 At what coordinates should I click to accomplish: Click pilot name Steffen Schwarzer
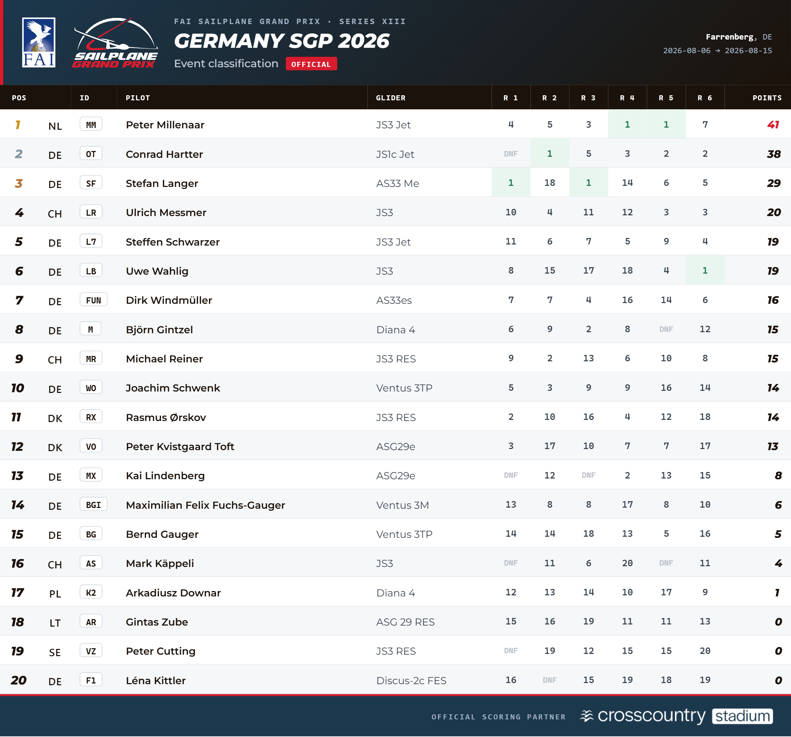tap(172, 242)
